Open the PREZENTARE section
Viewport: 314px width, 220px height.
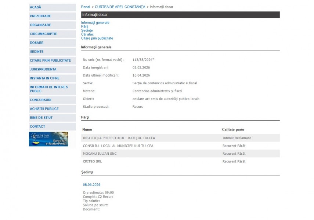(x=40, y=16)
